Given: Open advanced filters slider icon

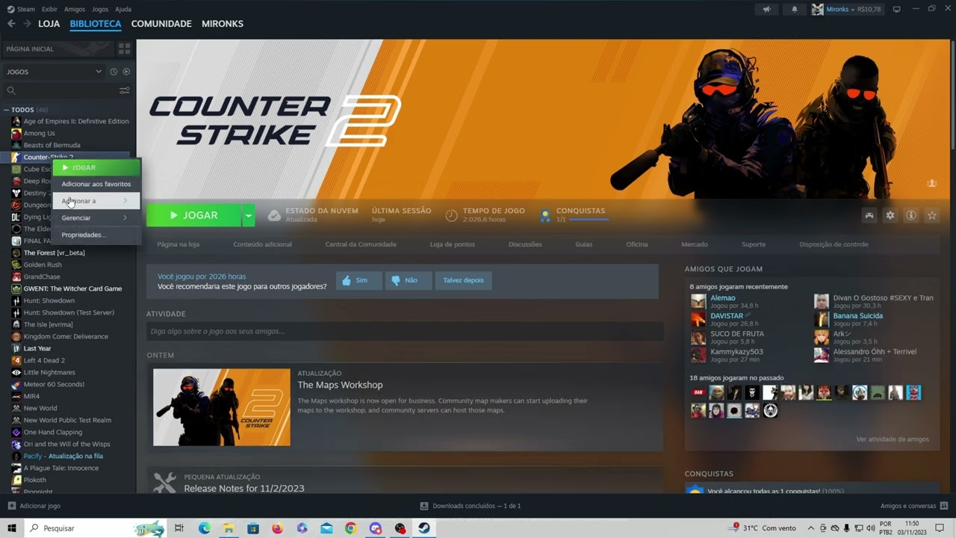Looking at the screenshot, I should (124, 90).
